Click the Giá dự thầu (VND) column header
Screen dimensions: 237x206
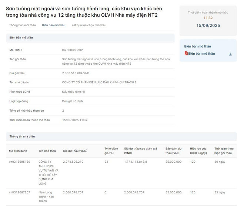coord(75,151)
